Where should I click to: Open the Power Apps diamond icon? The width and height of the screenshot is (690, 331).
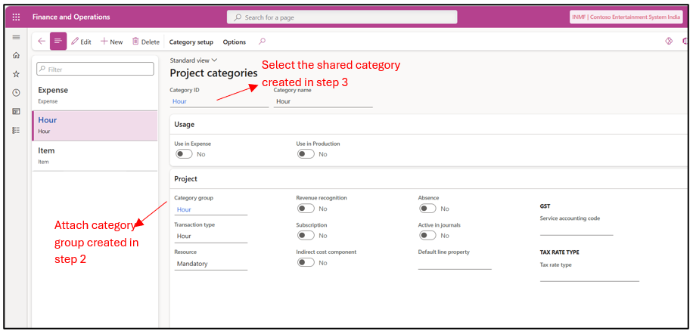(669, 42)
